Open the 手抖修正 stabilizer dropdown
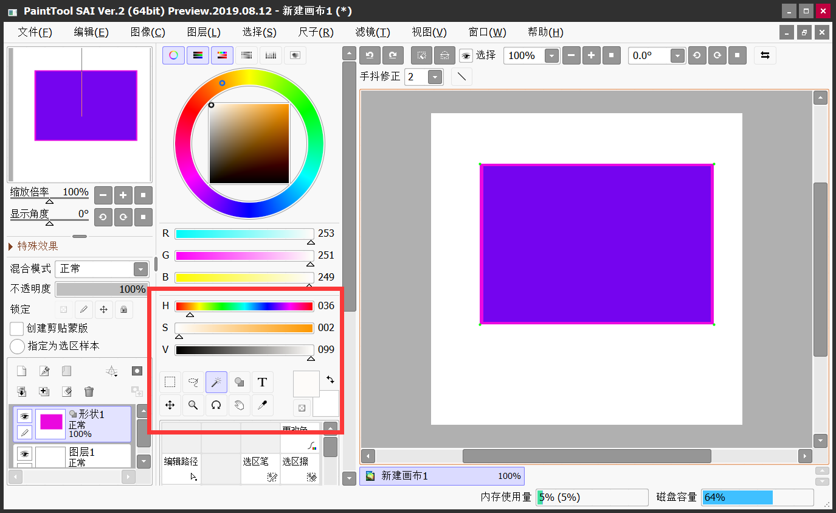The height and width of the screenshot is (513, 836). point(435,77)
